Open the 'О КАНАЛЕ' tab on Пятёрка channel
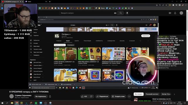This screenshot has height=105, width=188. tap(132, 41)
